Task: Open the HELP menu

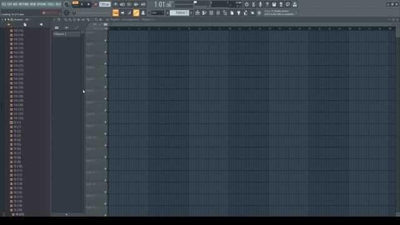Action: click(x=58, y=4)
